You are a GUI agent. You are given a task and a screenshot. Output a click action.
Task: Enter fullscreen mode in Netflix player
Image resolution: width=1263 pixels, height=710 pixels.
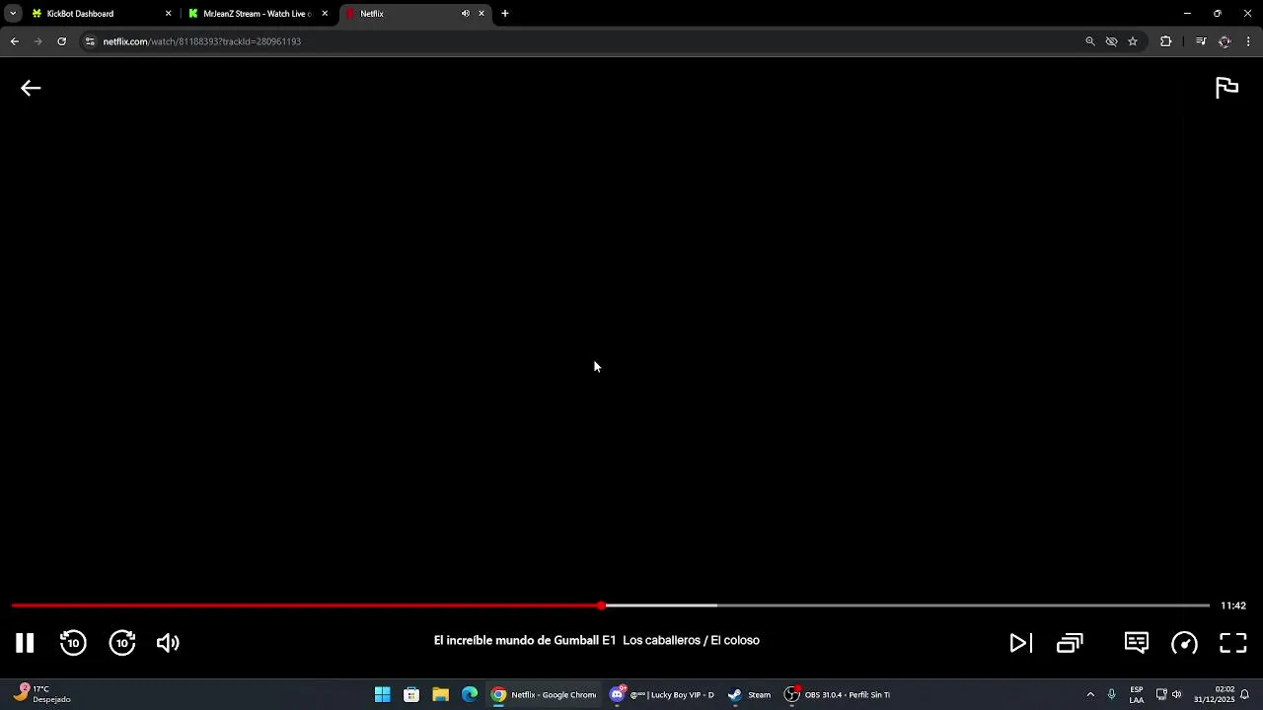pos(1233,643)
